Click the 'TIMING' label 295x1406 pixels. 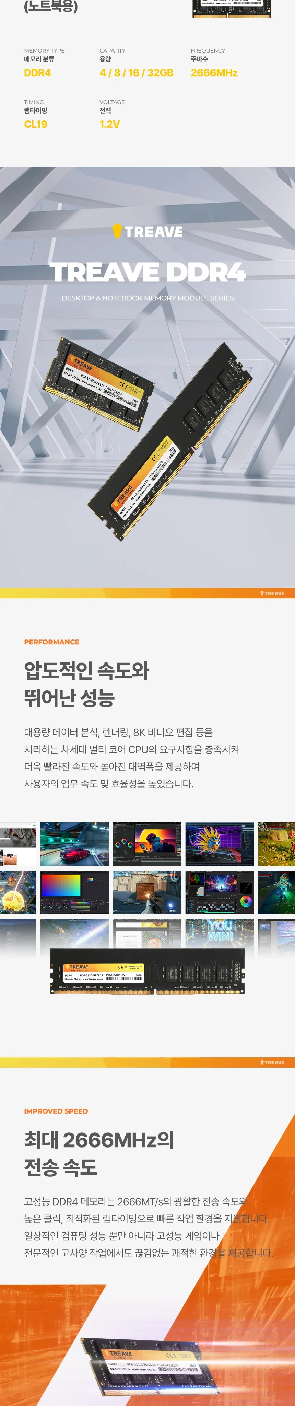[34, 102]
